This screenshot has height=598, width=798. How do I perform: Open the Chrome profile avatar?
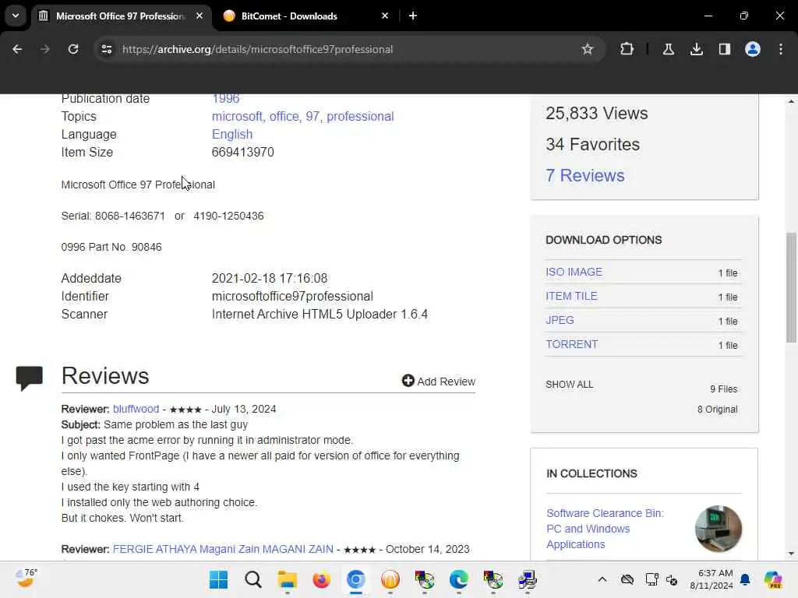click(753, 49)
